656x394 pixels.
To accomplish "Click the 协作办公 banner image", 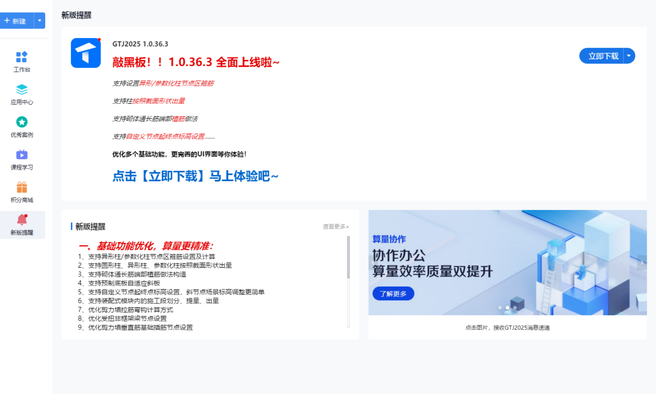I will click(508, 263).
